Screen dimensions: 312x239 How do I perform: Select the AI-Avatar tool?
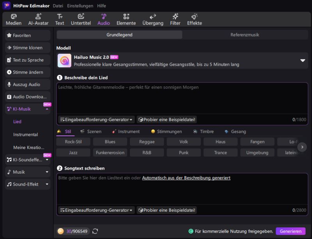[x=38, y=19]
